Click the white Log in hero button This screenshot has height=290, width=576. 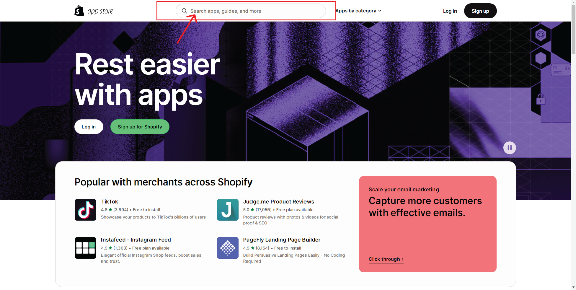coord(89,127)
